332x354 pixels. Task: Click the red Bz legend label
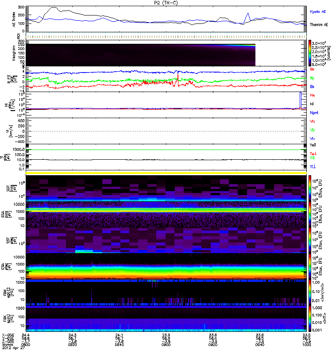tap(313, 69)
